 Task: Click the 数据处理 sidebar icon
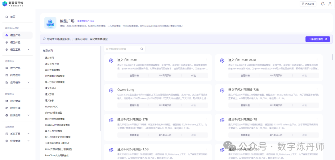(7, 108)
